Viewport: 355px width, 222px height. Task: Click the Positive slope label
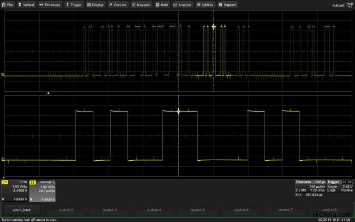point(347,190)
